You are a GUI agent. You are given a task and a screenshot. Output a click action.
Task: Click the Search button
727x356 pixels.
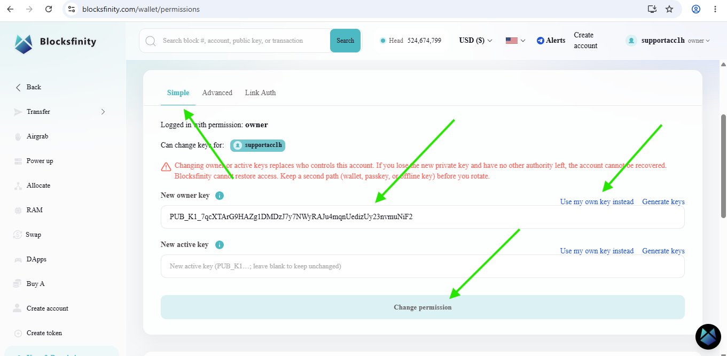pos(345,41)
